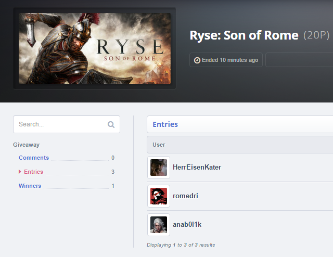This screenshot has height=257, width=333.
Task: Click Displaying 1 to 3 results text
Action: [181, 245]
